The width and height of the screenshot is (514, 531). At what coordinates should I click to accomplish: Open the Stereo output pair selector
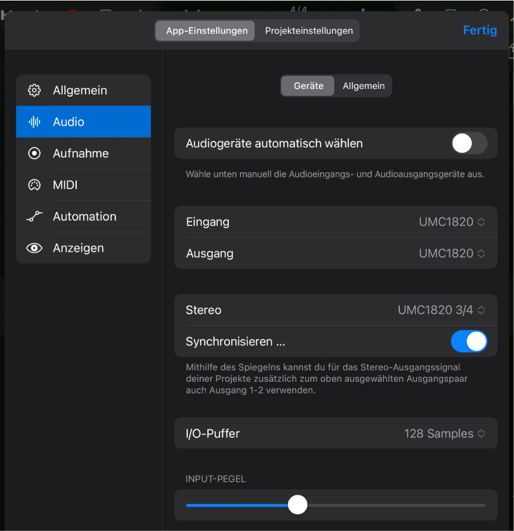442,310
